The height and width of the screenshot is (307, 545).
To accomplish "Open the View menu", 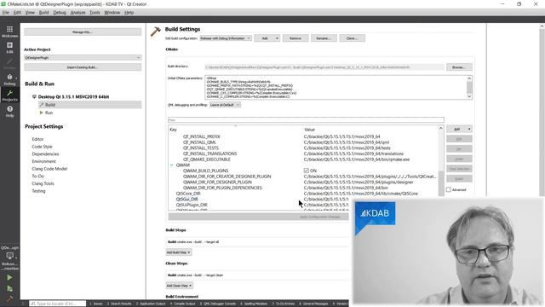I will pyautogui.click(x=30, y=13).
